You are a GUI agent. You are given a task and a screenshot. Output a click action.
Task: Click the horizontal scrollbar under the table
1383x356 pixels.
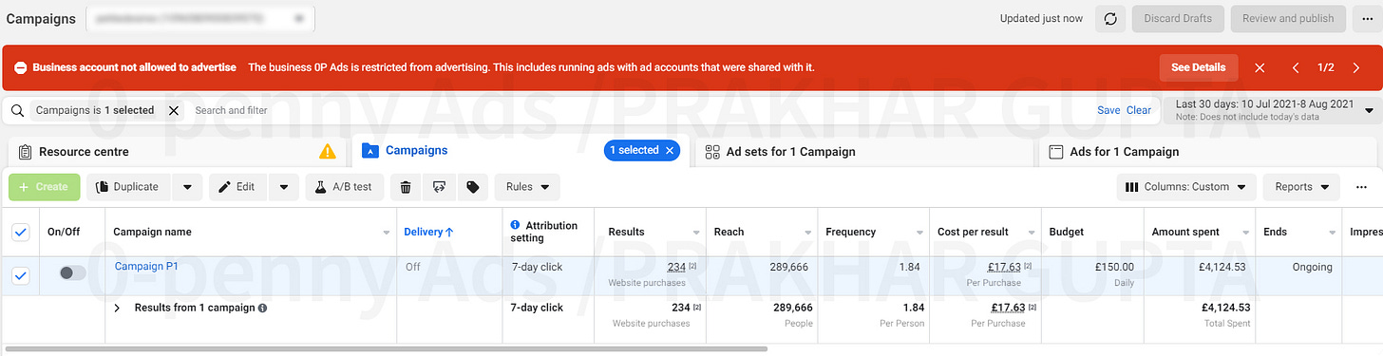386,349
